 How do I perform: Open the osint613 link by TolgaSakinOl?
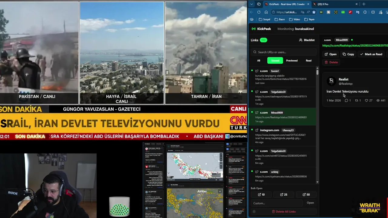click(282, 157)
